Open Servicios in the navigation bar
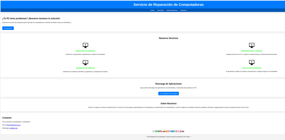This screenshot has height=140, width=285. 160,10
